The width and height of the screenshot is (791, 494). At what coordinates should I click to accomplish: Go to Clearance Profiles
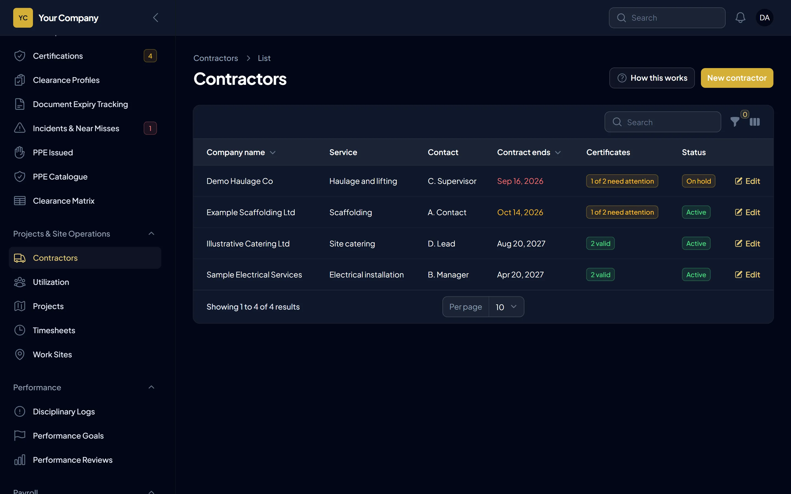tap(85, 80)
